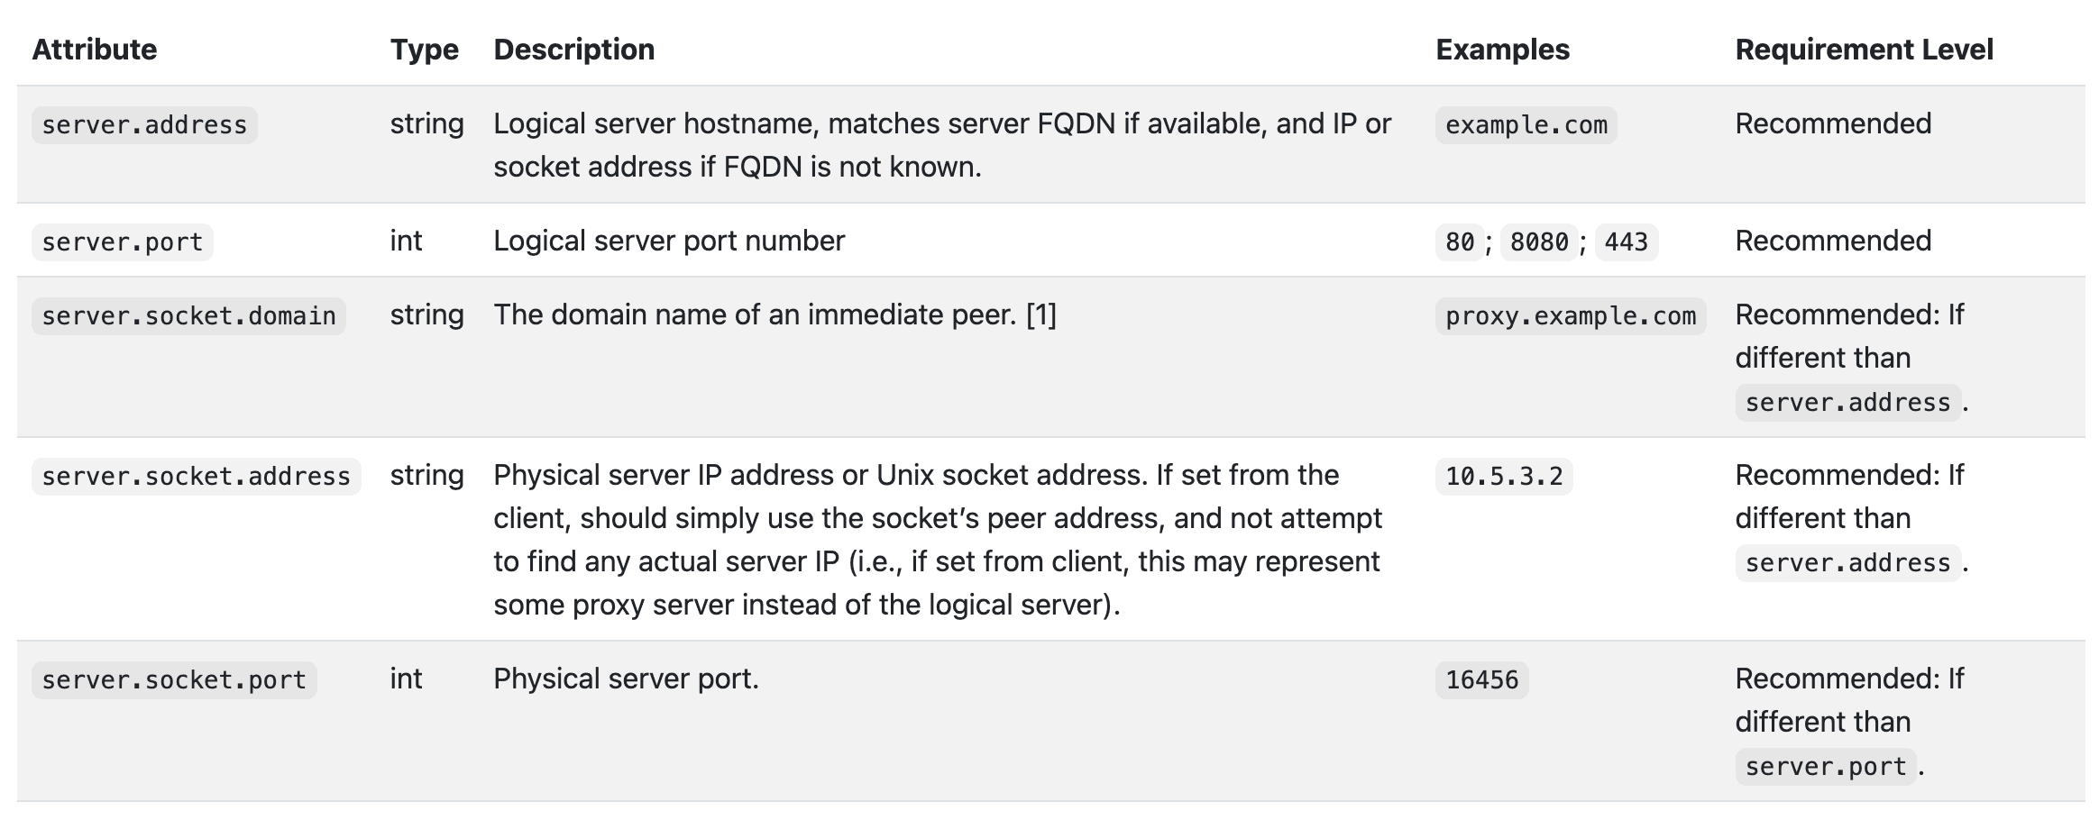The image size is (2099, 820).
Task: Select the 80 port example value
Action: pos(1460,241)
